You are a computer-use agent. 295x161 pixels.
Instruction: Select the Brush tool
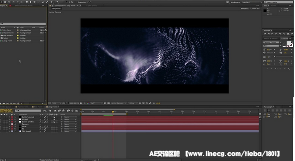(x=40, y=2)
